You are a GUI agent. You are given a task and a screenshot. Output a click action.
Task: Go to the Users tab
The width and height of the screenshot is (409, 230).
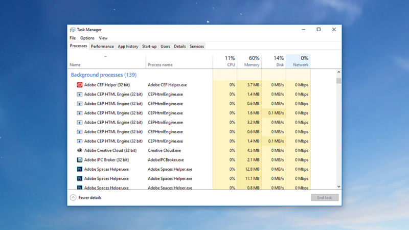165,47
